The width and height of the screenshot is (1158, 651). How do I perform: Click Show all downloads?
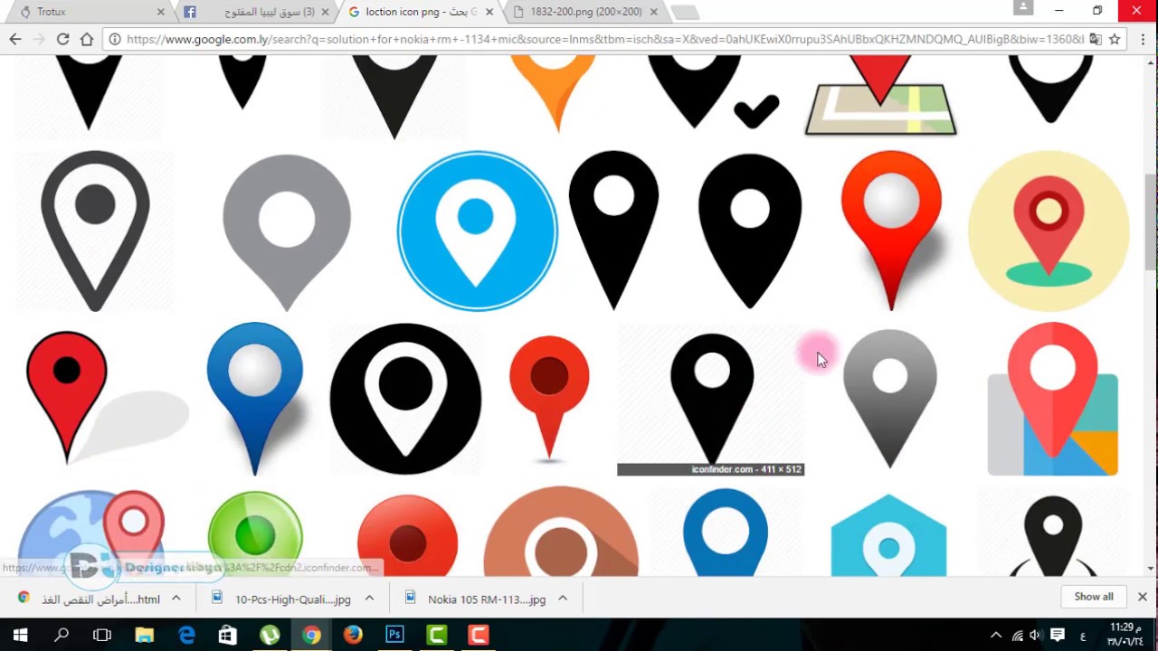1094,597
